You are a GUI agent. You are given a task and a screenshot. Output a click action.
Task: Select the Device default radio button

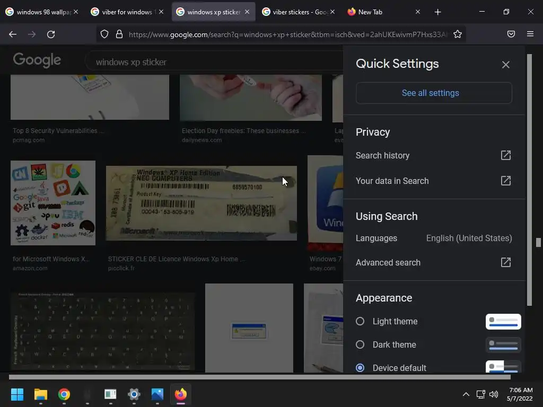pyautogui.click(x=360, y=368)
